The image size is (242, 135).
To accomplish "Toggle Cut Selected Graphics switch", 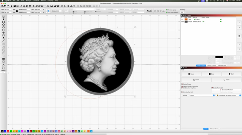I will coord(182,88).
